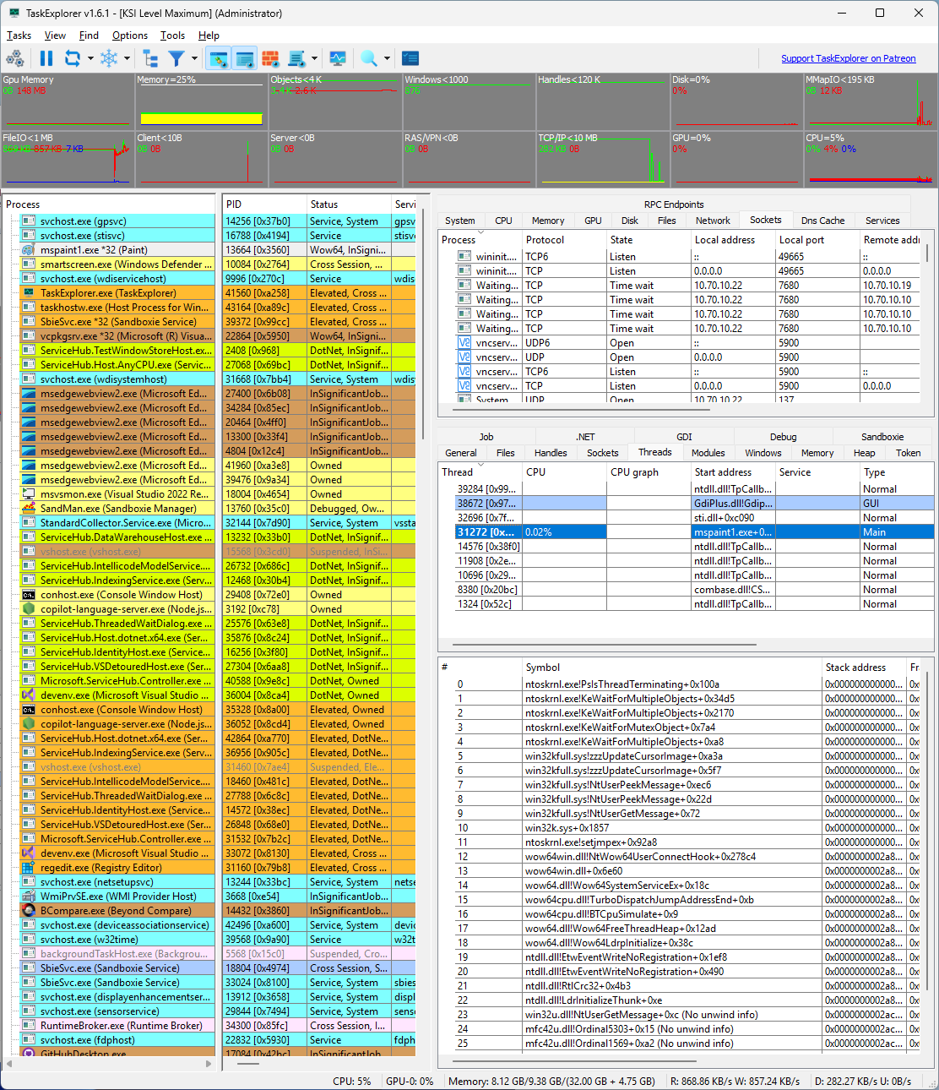Click the process tree view icon
939x1090 pixels.
point(149,58)
